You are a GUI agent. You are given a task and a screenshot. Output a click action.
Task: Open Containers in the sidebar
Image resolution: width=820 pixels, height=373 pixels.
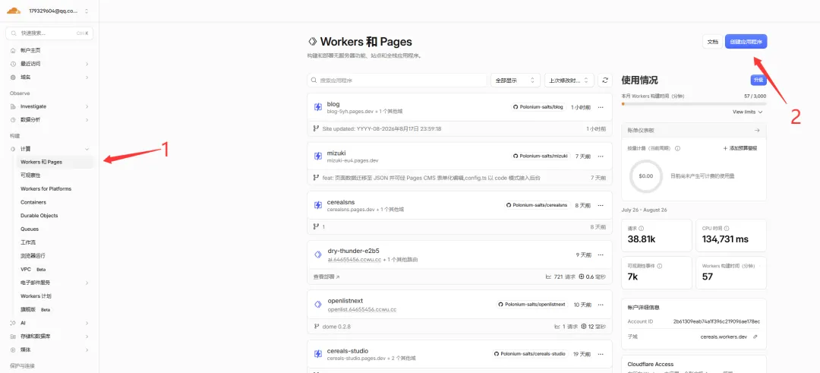[x=33, y=203]
